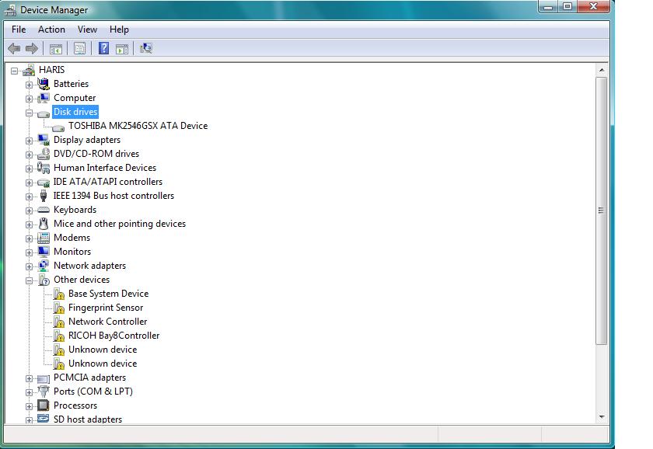The width and height of the screenshot is (653, 449).
Task: Expand the PCMCIA adapters node
Action: (30, 378)
